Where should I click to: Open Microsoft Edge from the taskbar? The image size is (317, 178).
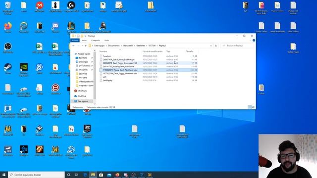pyautogui.click(x=85, y=175)
